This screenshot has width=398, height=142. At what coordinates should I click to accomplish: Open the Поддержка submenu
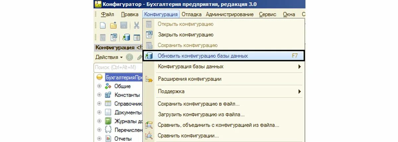click(x=224, y=91)
